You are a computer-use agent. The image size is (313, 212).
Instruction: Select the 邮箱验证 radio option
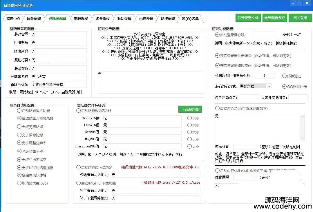coord(284,76)
